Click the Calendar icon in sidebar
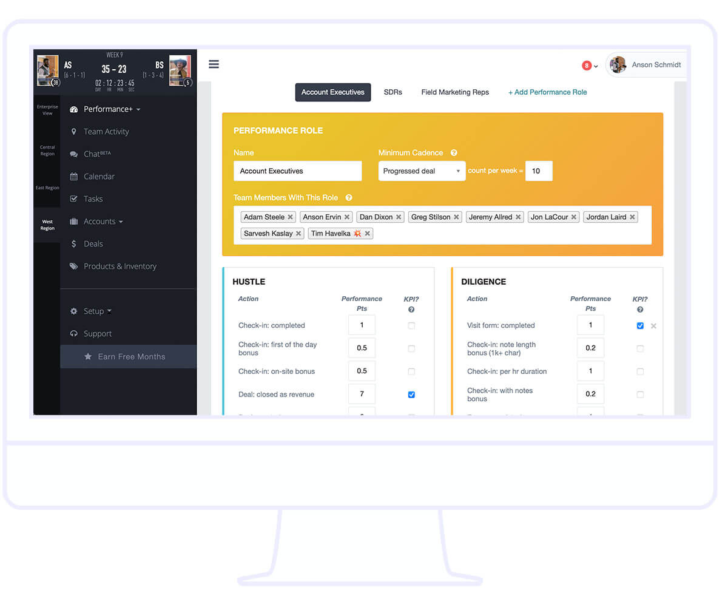The image size is (728, 607). (x=74, y=177)
